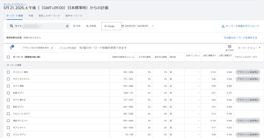
Task: Click the location pin icon next to 日本
Action: click(x=74, y=26)
